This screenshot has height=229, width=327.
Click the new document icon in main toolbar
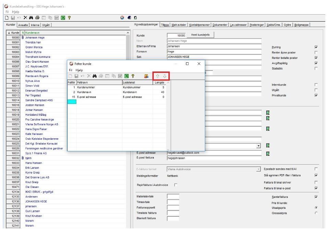7,18
